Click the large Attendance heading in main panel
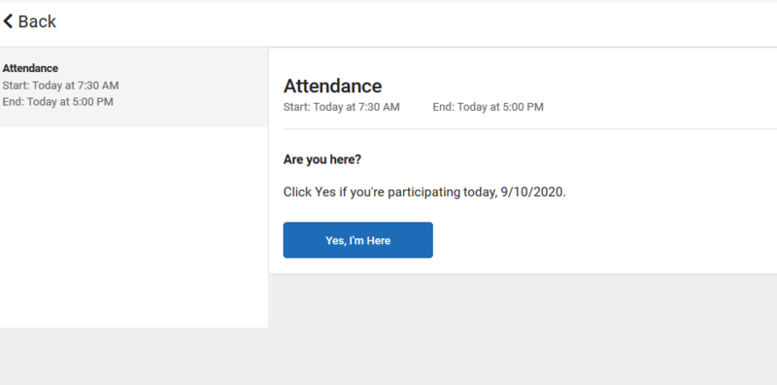 332,86
